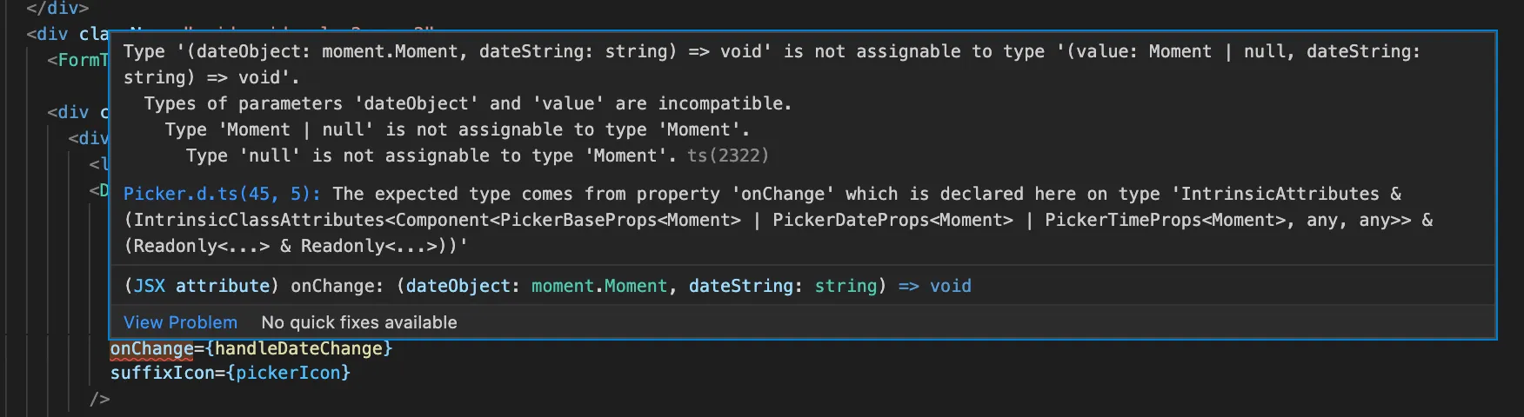This screenshot has width=1524, height=417.
Task: Click the No quick fixes available text
Action: click(358, 322)
